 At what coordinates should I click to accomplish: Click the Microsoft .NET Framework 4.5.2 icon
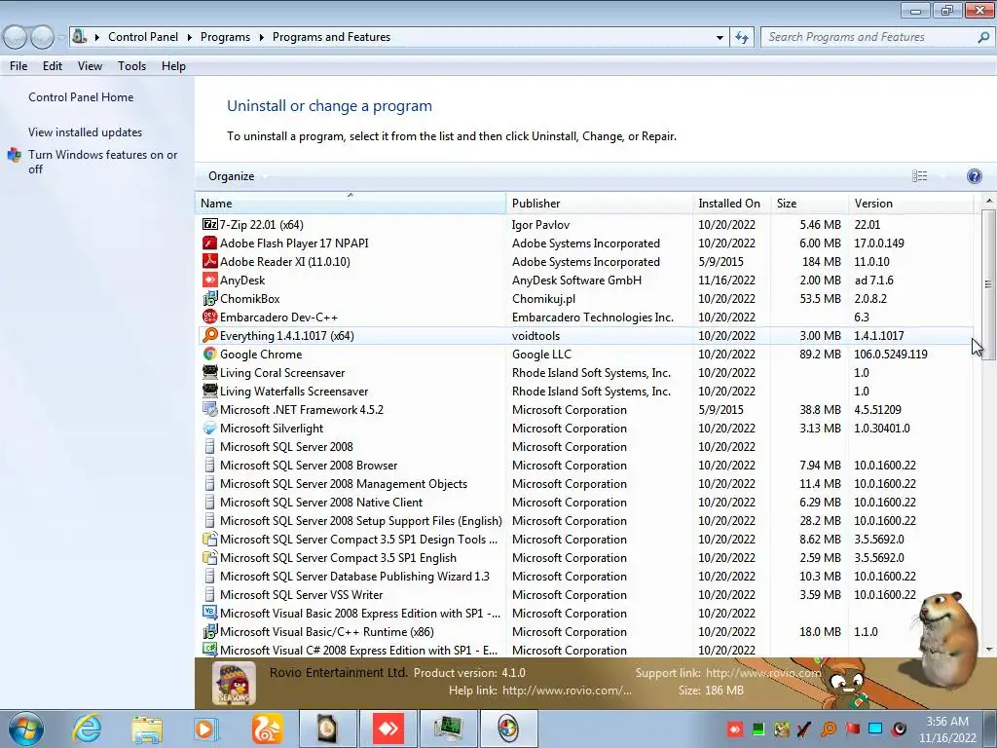point(210,409)
